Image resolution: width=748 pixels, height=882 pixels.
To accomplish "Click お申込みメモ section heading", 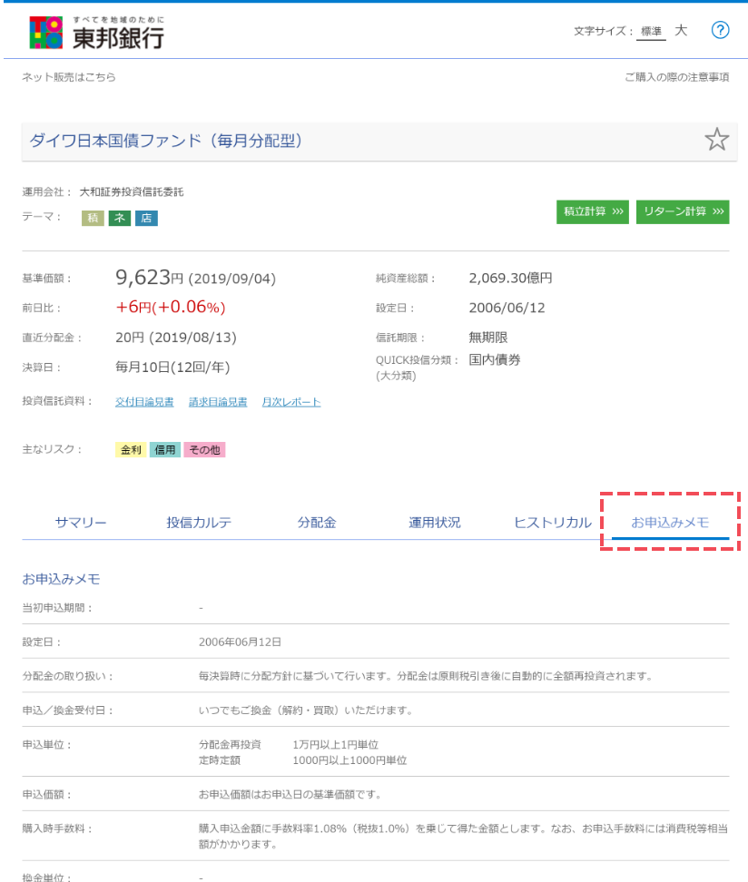I will pos(62,579).
